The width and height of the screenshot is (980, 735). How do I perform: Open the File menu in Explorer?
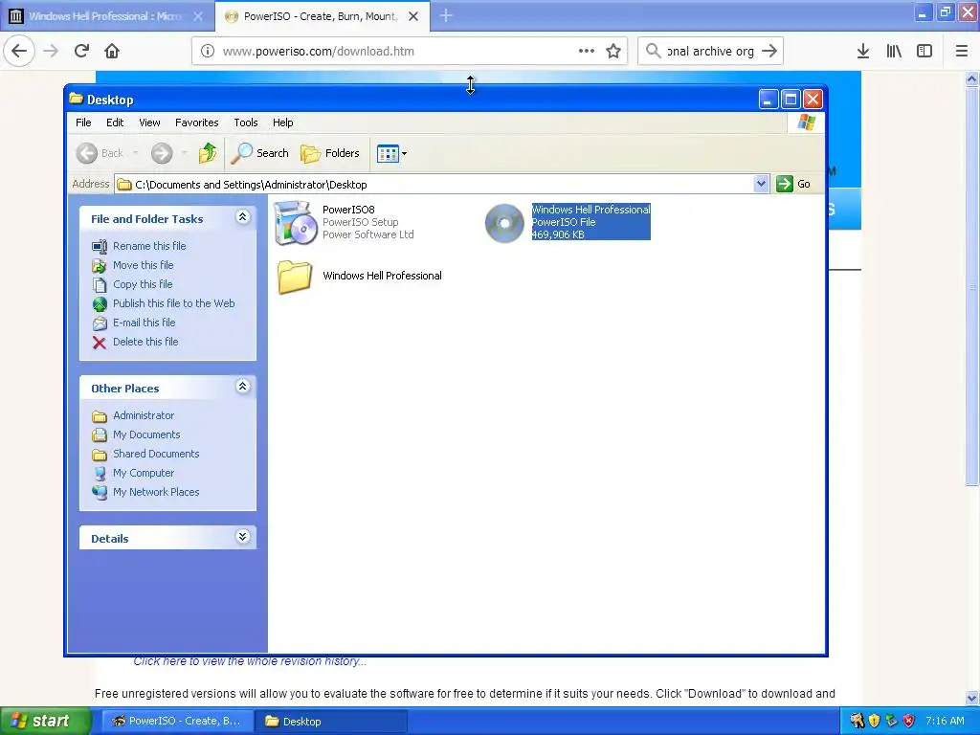click(x=83, y=122)
